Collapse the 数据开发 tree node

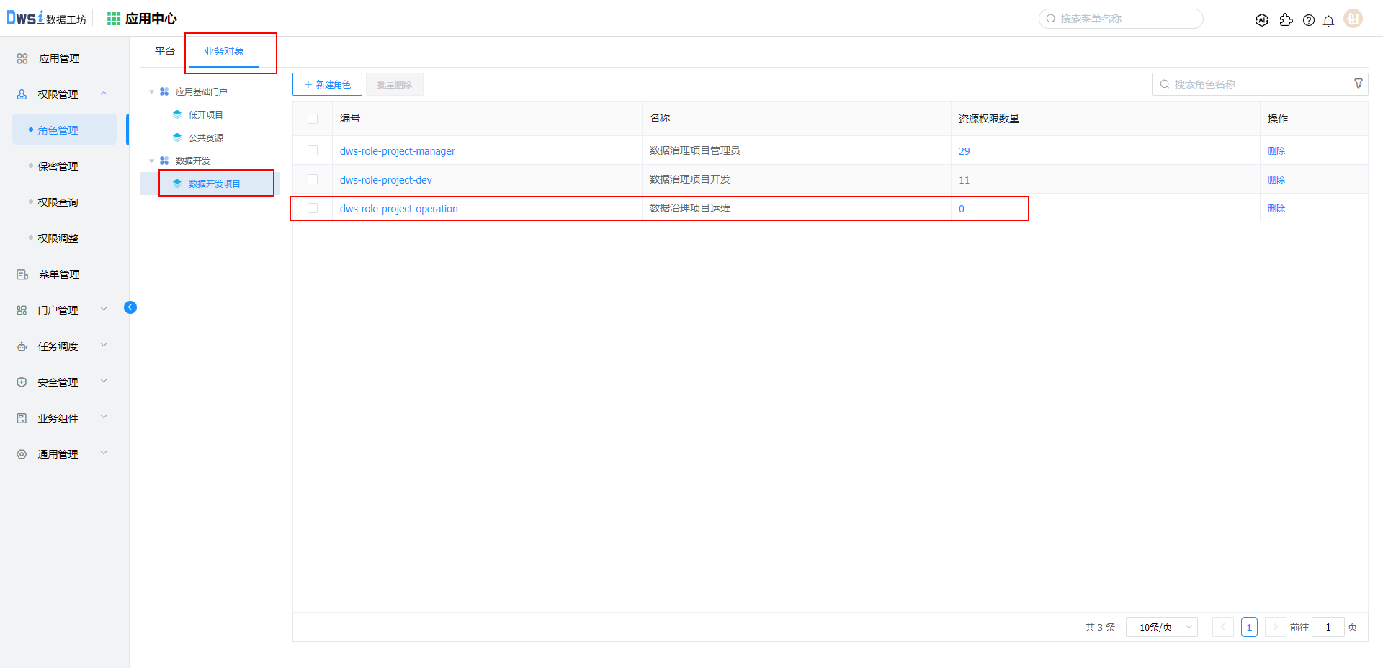pyautogui.click(x=151, y=161)
